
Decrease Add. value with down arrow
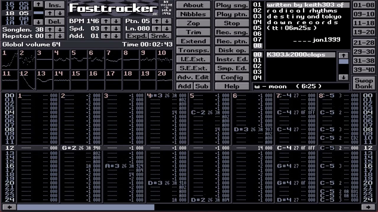(x=116, y=36)
